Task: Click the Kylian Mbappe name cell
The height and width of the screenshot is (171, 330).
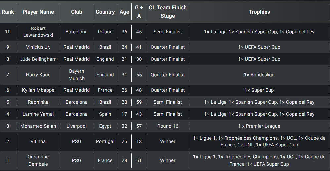Action: (x=38, y=90)
